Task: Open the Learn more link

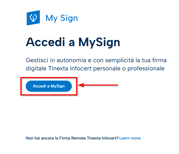Action: (x=130, y=138)
